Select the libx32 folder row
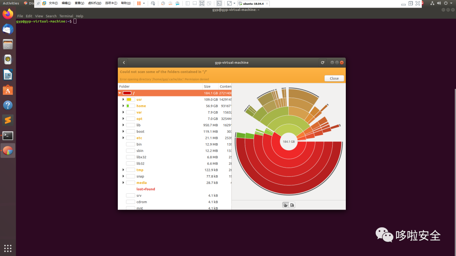The width and height of the screenshot is (456, 256). [175, 157]
